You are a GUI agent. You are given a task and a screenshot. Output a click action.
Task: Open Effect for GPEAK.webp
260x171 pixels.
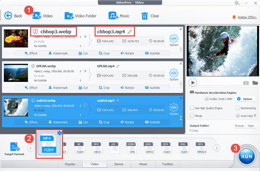coord(31,88)
